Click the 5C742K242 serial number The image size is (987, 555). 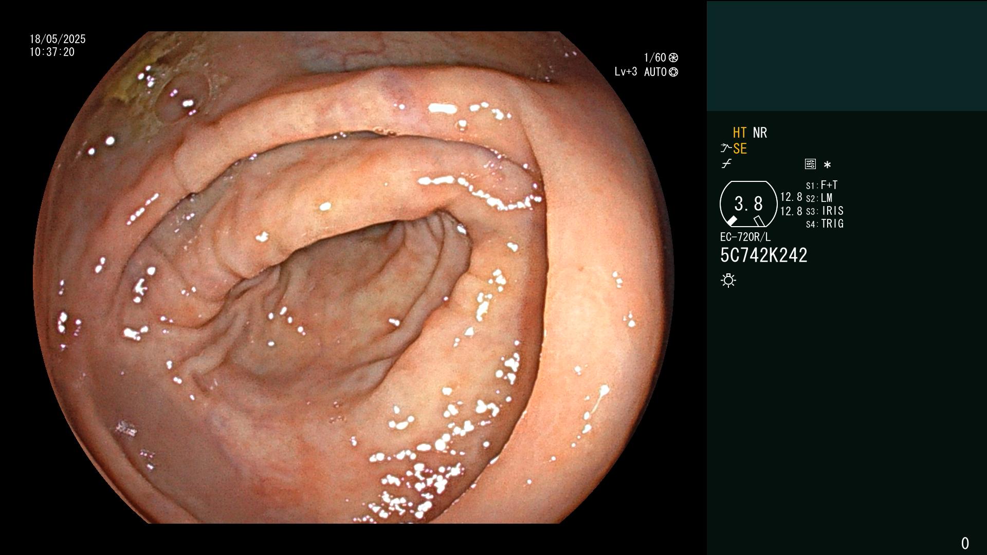click(764, 255)
